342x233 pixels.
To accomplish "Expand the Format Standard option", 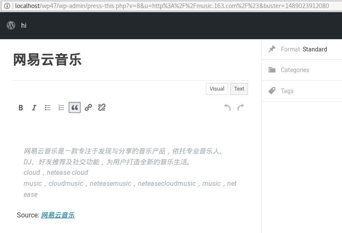I will [x=302, y=49].
